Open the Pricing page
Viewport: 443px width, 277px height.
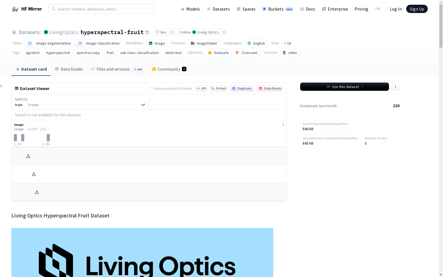click(x=361, y=9)
